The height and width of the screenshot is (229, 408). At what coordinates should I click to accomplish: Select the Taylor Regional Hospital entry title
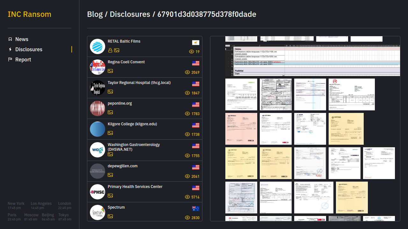tap(139, 83)
